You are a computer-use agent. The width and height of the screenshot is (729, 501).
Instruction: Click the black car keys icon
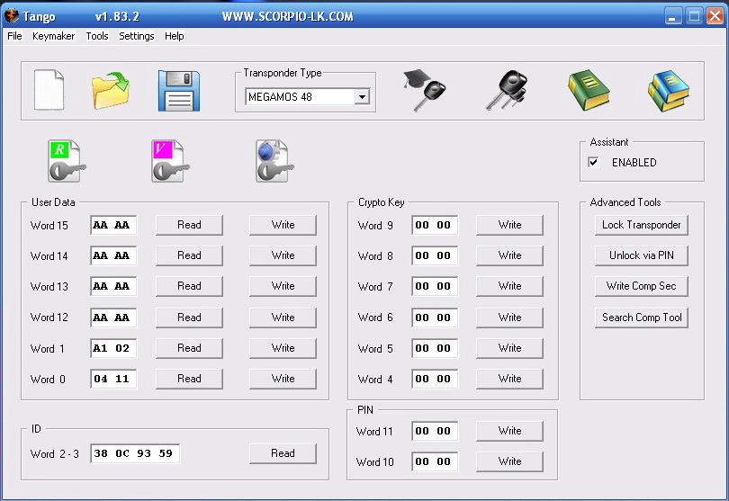507,90
